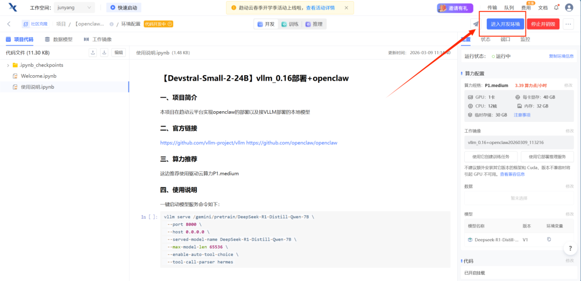Open the 传输 menu item
Image resolution: width=581 pixels, height=281 pixels.
(492, 8)
